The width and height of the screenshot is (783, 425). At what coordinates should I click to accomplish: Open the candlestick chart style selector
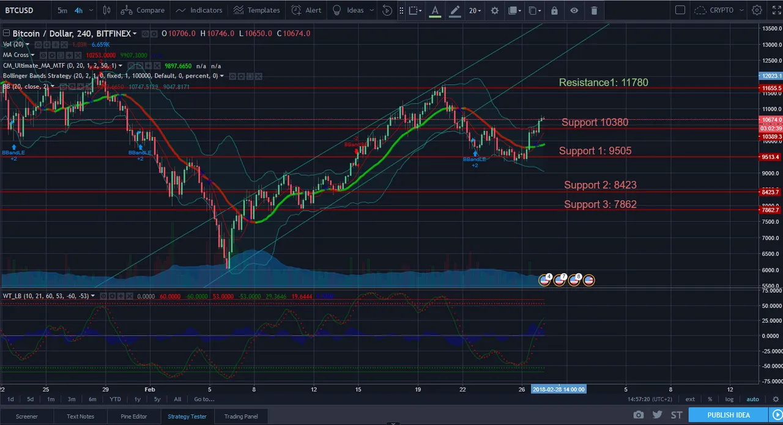(107, 10)
